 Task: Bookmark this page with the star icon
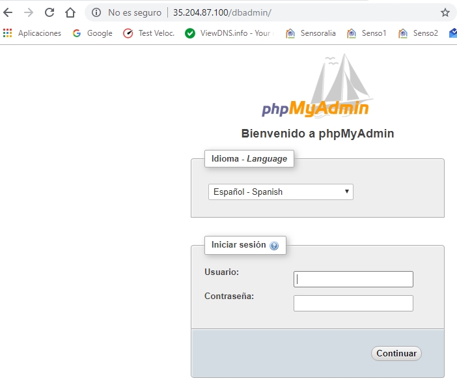(445, 12)
